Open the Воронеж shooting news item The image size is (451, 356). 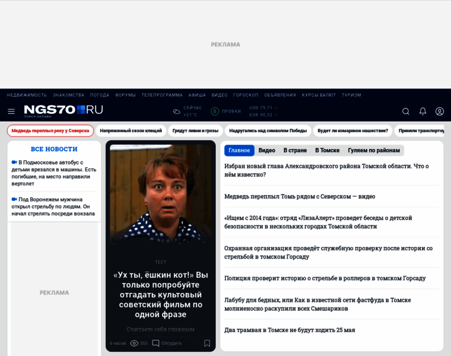tap(53, 206)
